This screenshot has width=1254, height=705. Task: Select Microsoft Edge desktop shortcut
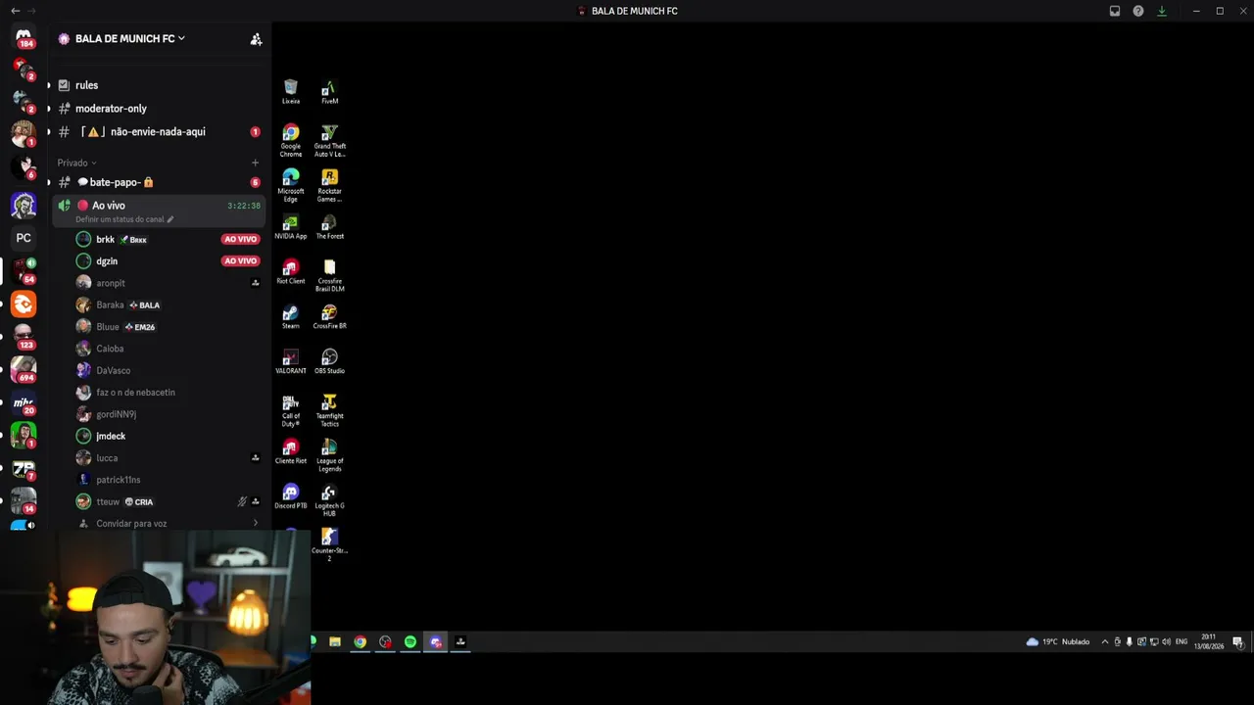point(291,186)
